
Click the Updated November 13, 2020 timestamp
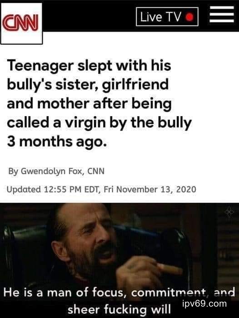click(x=101, y=190)
